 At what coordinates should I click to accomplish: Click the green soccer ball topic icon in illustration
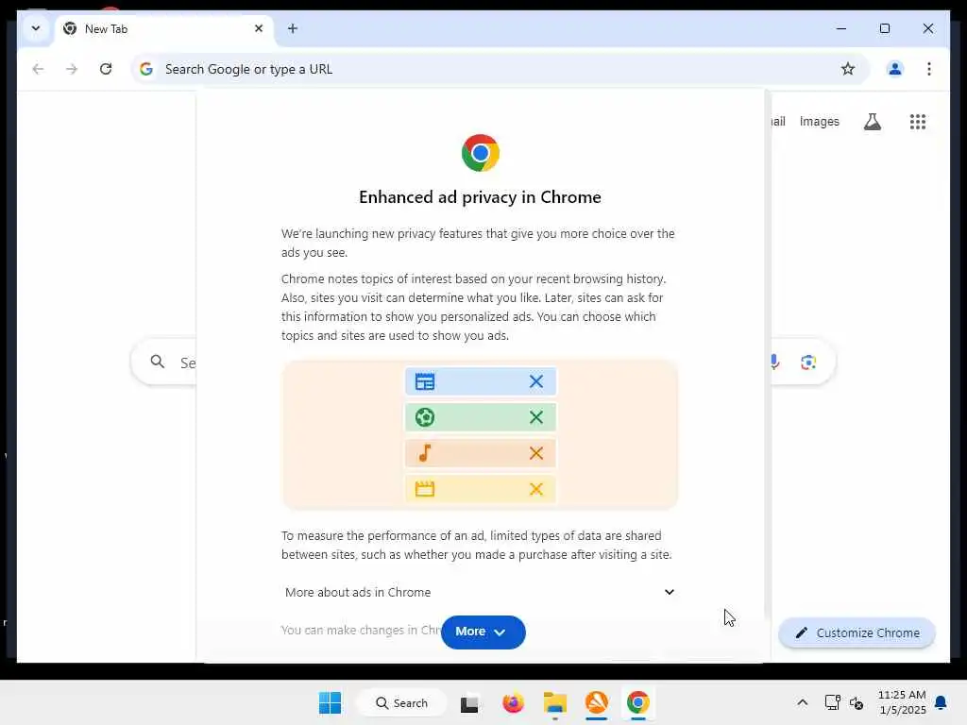[425, 417]
